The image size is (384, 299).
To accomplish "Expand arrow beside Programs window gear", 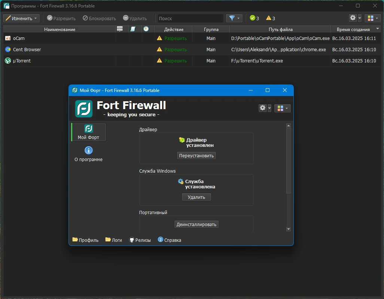I will [x=360, y=18].
